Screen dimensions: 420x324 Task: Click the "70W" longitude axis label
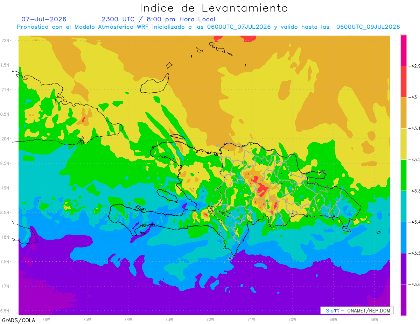[292, 319]
